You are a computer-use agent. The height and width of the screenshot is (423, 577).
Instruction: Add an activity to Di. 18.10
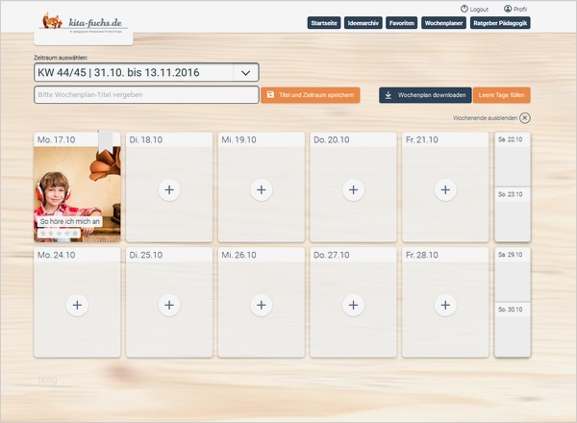coord(169,189)
